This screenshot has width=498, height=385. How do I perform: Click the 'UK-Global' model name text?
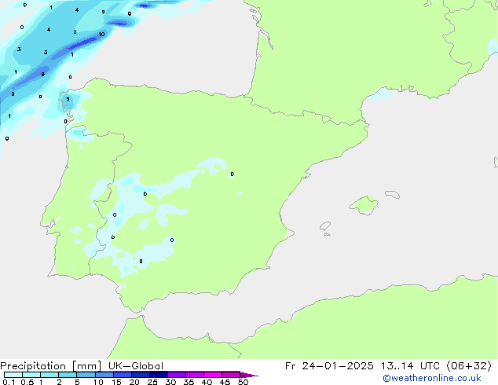point(136,366)
